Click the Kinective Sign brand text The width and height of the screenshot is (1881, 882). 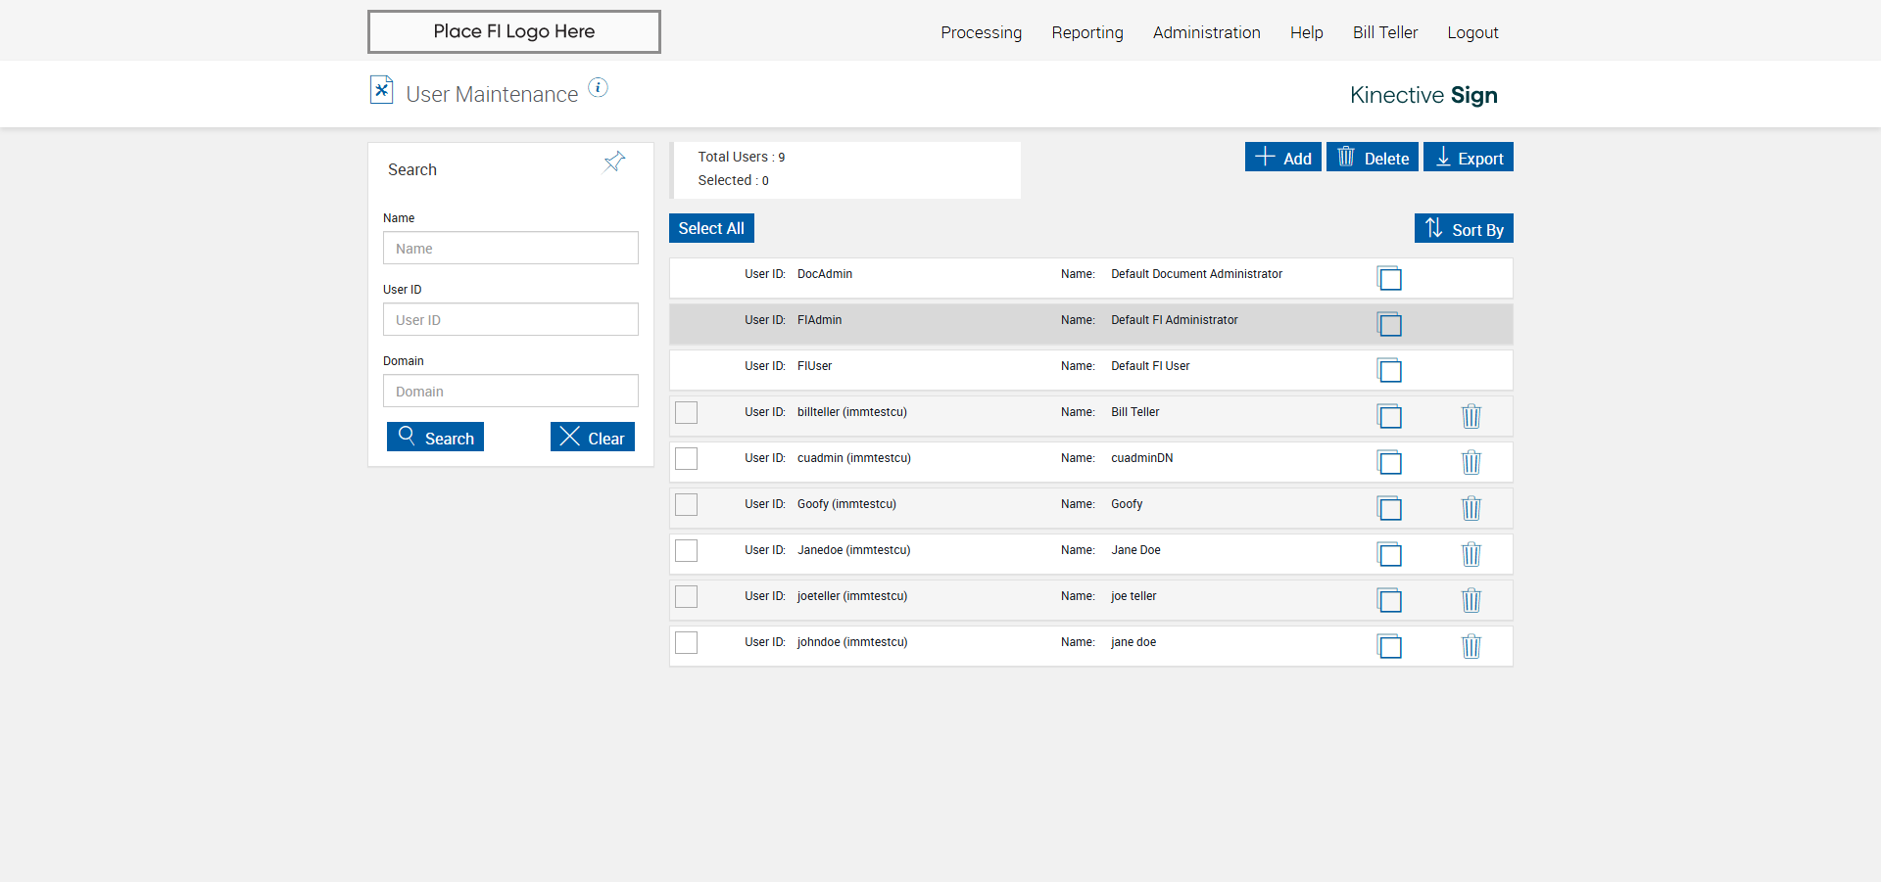[1423, 95]
